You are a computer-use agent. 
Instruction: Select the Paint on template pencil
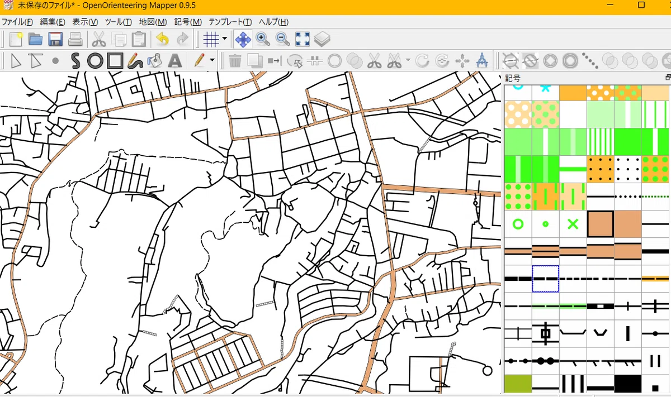click(x=199, y=60)
